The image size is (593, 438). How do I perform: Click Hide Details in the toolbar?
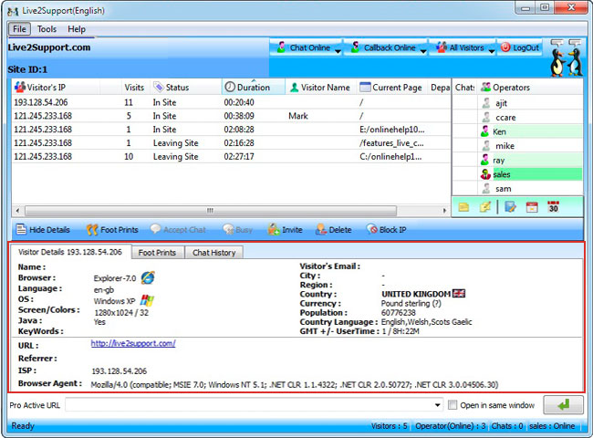pos(43,230)
